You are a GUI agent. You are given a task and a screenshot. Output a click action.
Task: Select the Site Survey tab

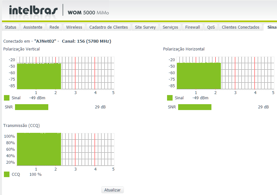145,27
